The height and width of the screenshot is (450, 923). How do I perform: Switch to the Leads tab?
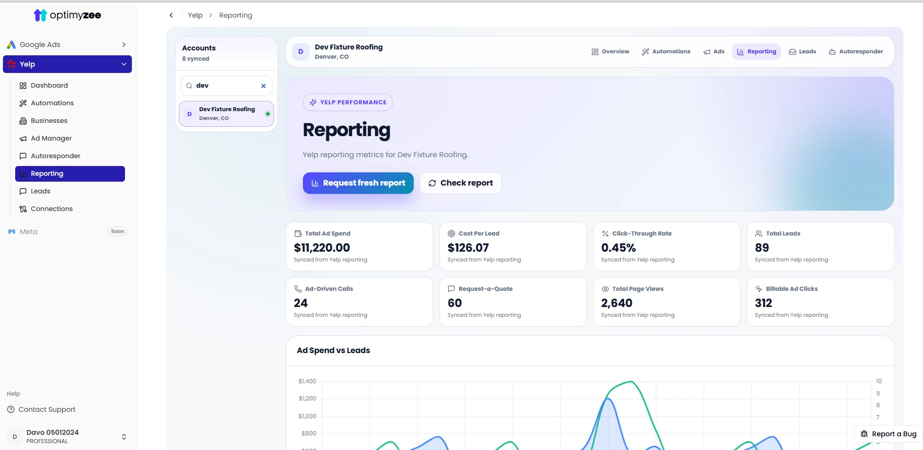(x=802, y=51)
